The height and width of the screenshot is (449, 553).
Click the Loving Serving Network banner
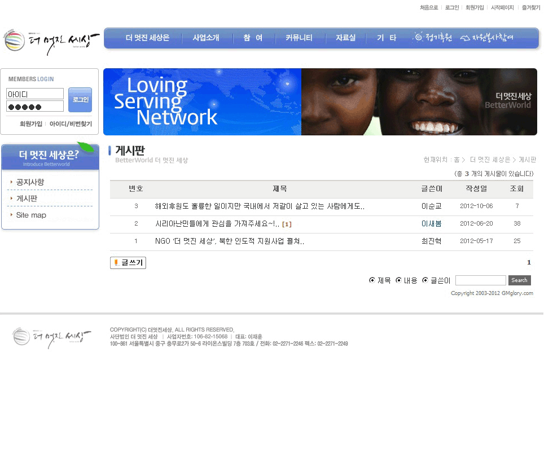click(320, 102)
